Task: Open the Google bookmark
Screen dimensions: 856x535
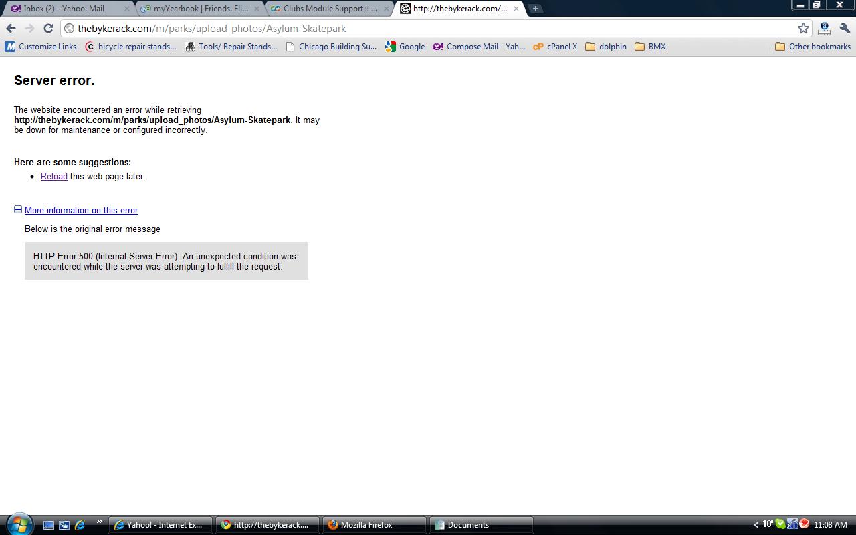Action: [x=405, y=47]
